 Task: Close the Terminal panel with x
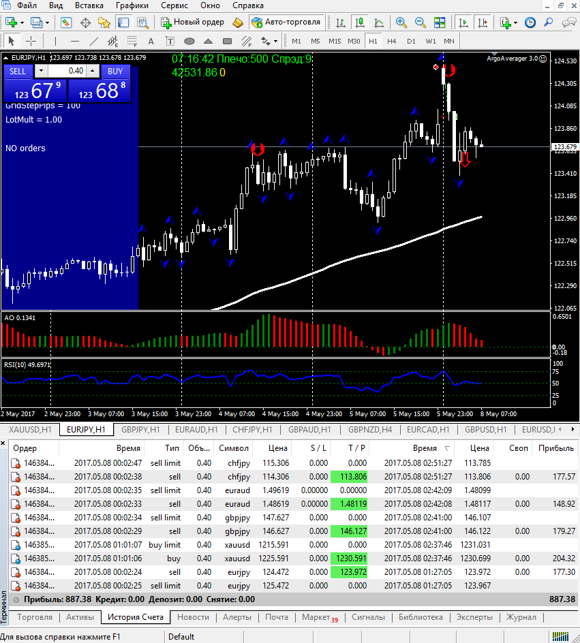(3, 443)
